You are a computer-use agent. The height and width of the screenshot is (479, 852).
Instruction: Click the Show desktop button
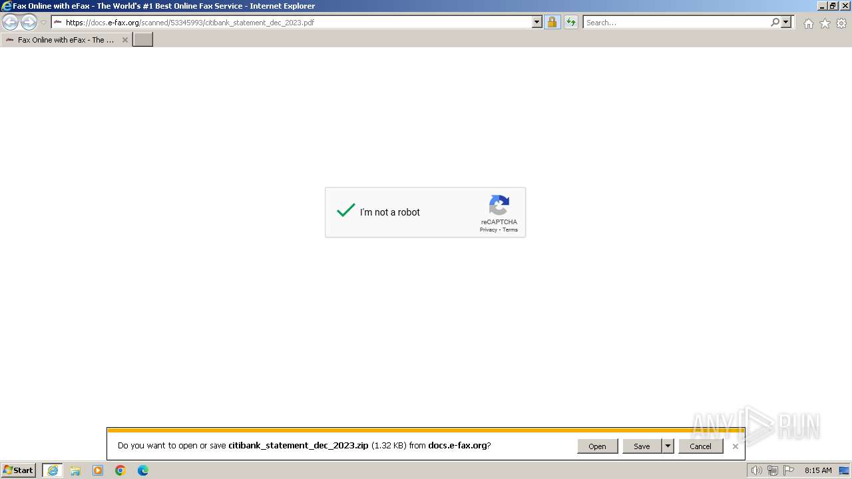[845, 470]
